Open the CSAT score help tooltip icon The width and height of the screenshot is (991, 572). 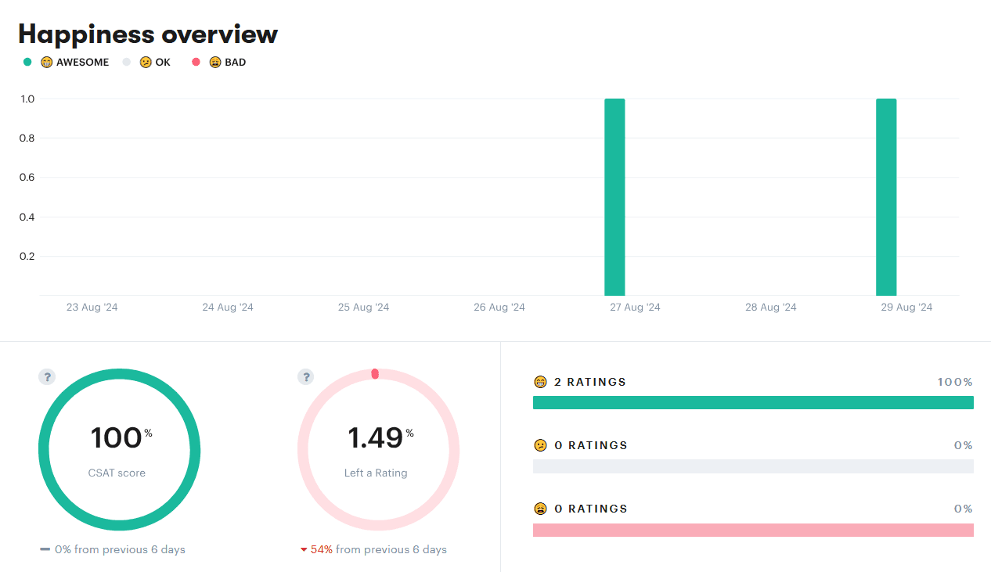pos(47,376)
